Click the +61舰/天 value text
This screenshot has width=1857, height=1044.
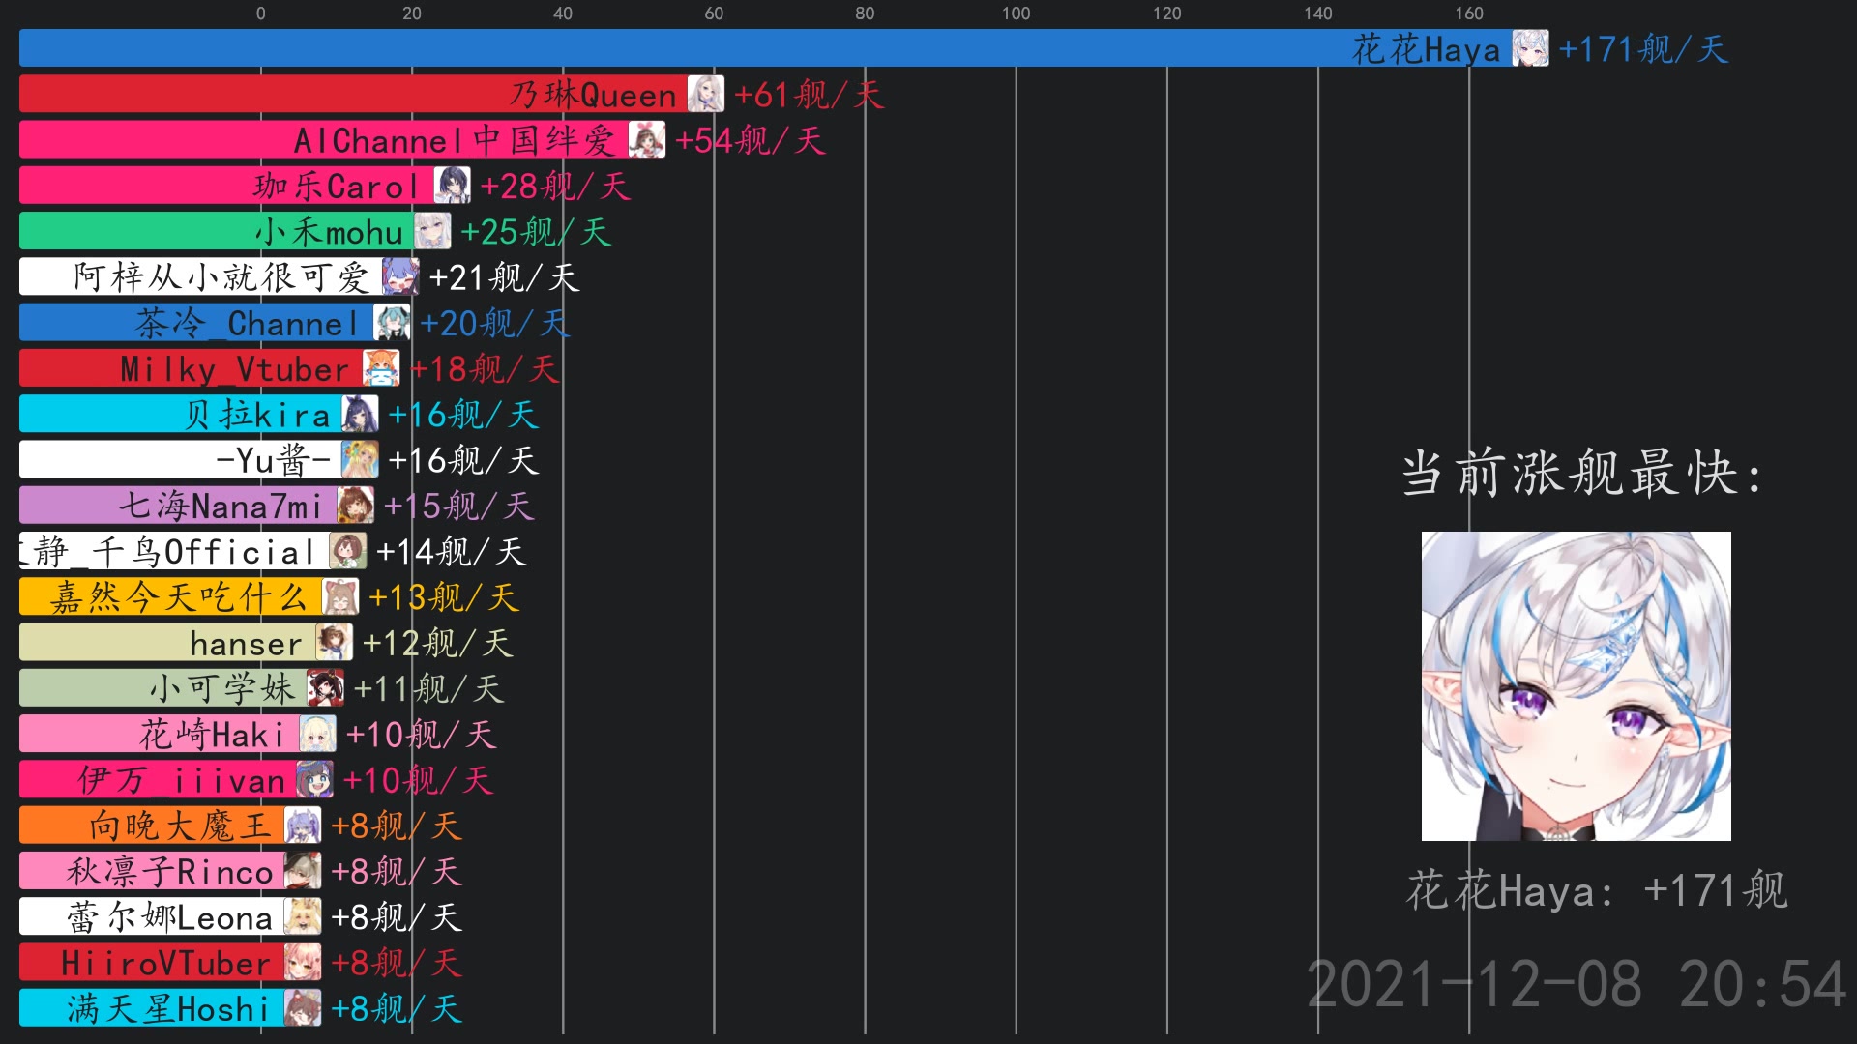[x=809, y=95]
